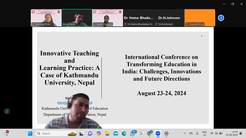Show next participants with blue arrow button
The image size is (246, 138).
click(x=221, y=18)
